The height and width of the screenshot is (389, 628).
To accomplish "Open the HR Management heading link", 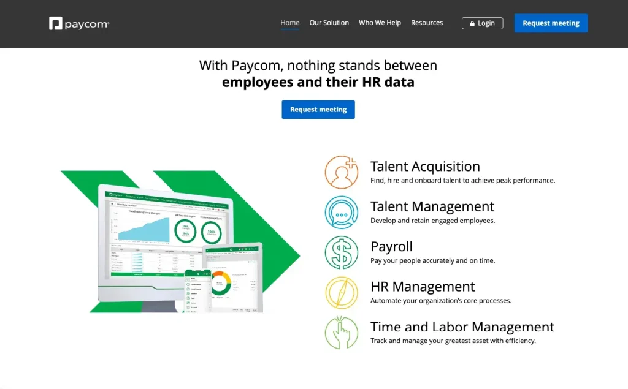I will [x=423, y=287].
